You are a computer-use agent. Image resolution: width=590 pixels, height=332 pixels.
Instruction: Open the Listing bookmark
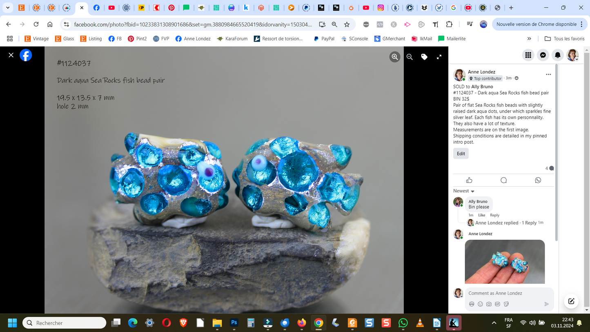coord(91,39)
